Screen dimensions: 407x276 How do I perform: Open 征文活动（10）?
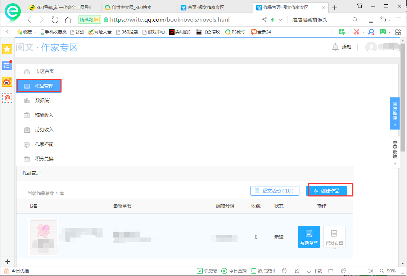click(275, 191)
